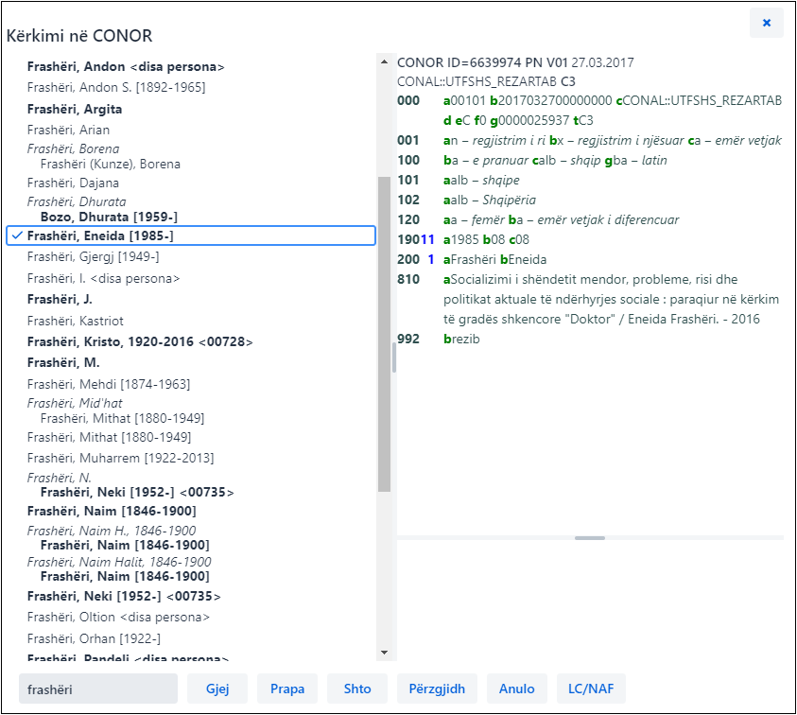Click the results list scrollbar thumb

pyautogui.click(x=384, y=334)
